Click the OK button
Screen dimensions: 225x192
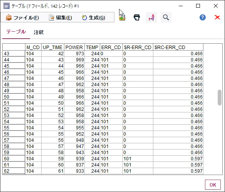click(x=213, y=185)
